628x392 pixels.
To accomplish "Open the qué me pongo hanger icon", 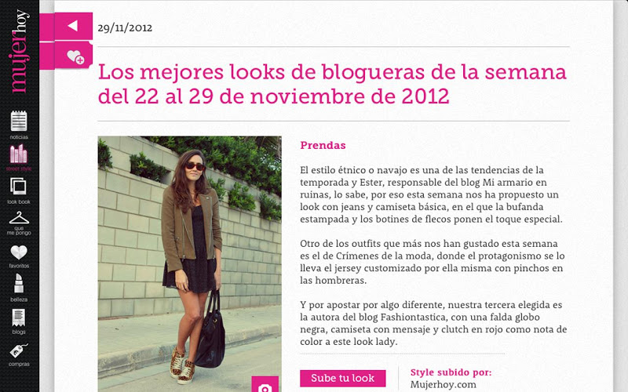I will click(19, 219).
